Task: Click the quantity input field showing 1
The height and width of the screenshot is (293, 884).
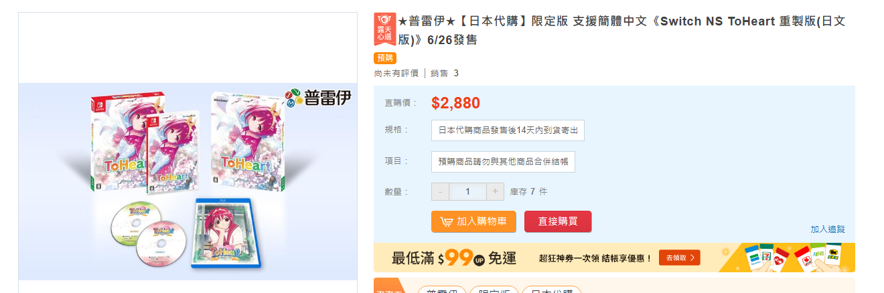Action: coord(467,191)
